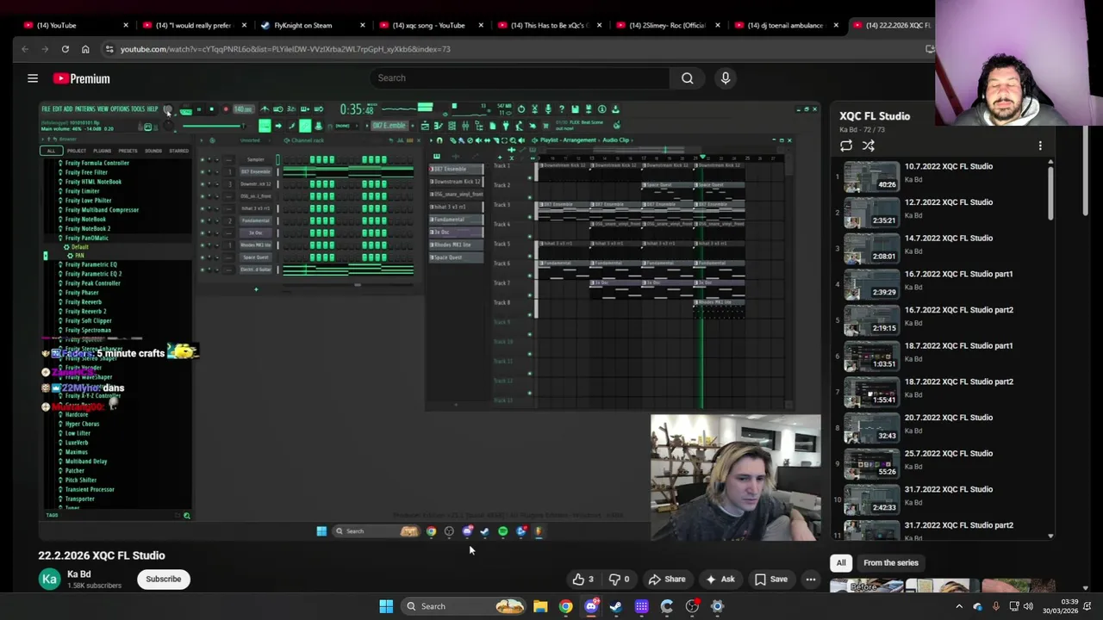This screenshot has width=1103, height=620.
Task: Play 14.7.2022 XQC FL Studio thumbnail
Action: [871, 248]
